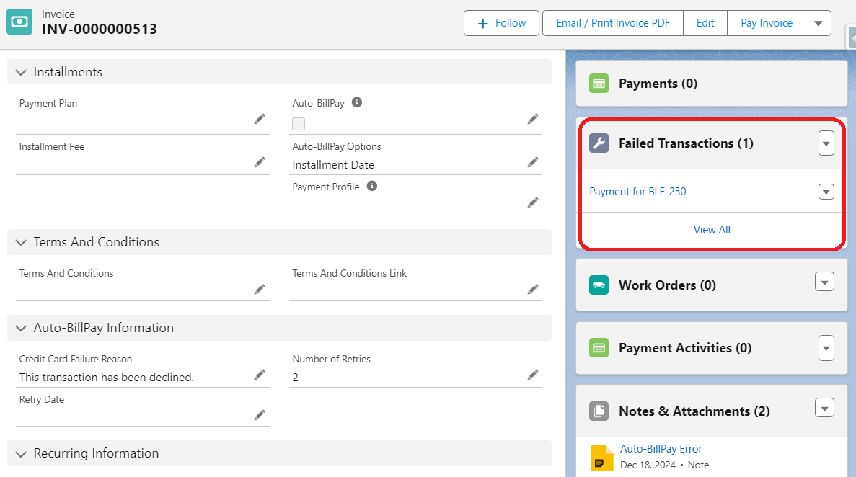Screen dimensions: 856x477
Task: Click Payment Profile info icon
Action: point(372,186)
